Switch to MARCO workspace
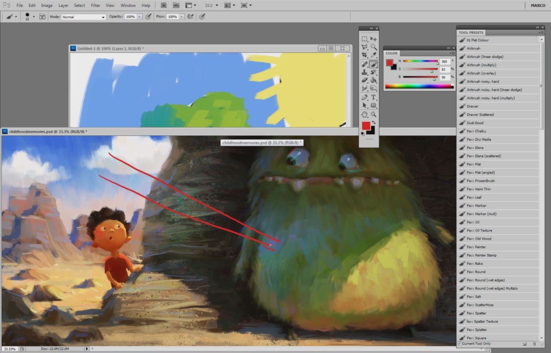551x353 pixels. (x=538, y=5)
